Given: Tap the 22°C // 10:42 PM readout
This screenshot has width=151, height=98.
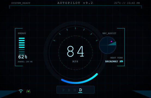Looking at the screenshot, I should pyautogui.click(x=127, y=3).
